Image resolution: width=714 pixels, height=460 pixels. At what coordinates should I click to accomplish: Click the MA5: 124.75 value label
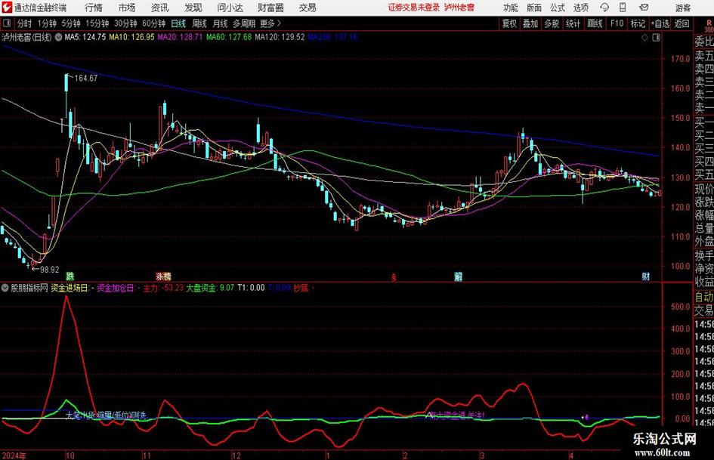tap(85, 37)
